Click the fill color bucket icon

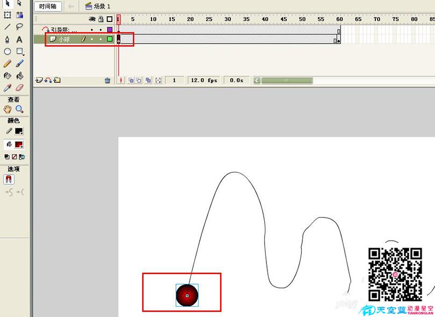(9, 144)
